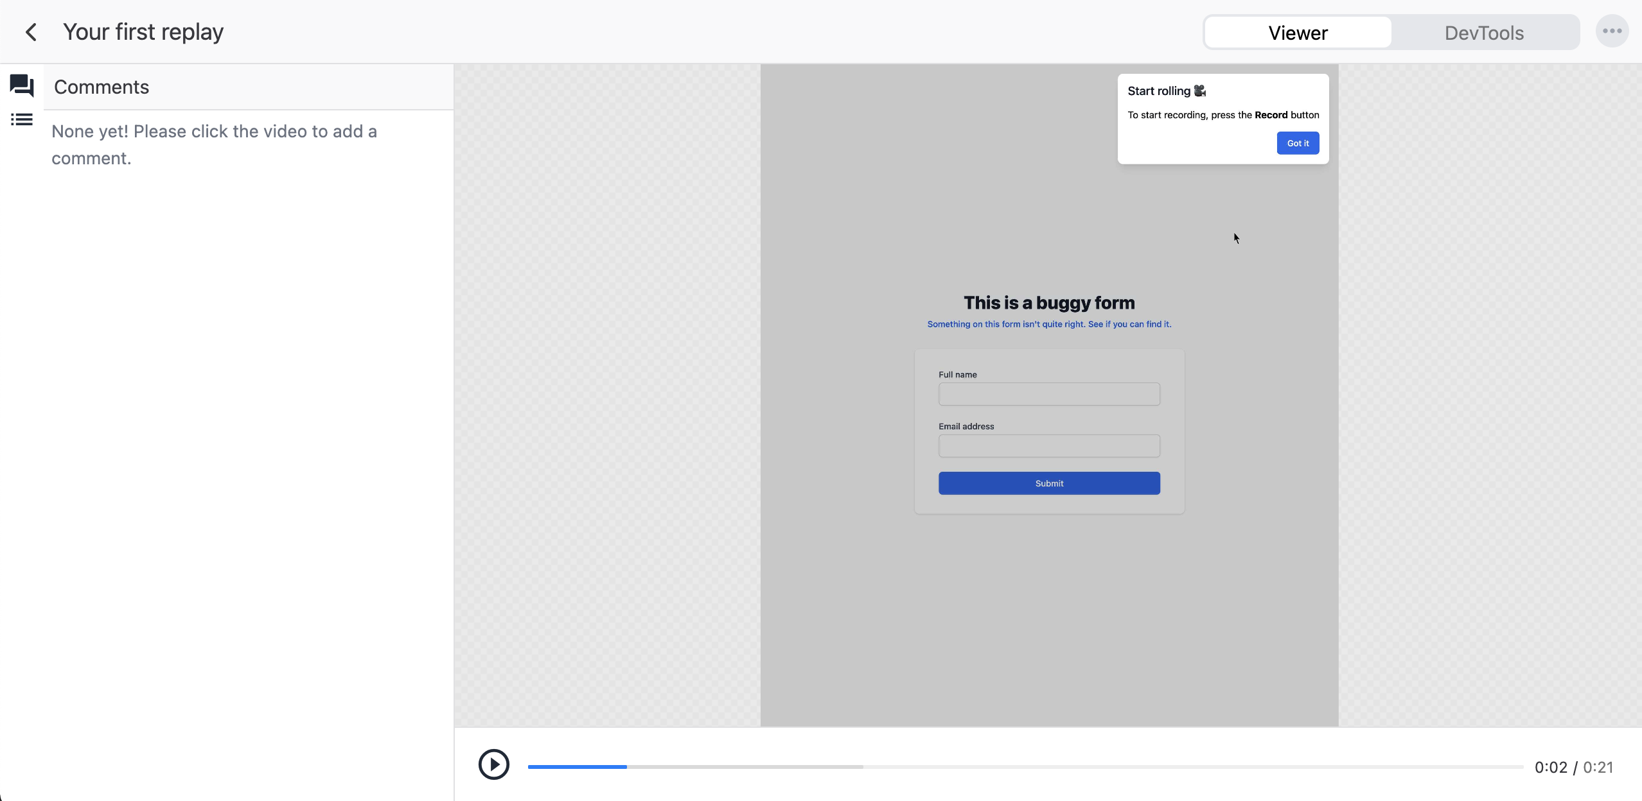
Task: Click the 'None yet!' placeholder message
Action: (x=214, y=144)
